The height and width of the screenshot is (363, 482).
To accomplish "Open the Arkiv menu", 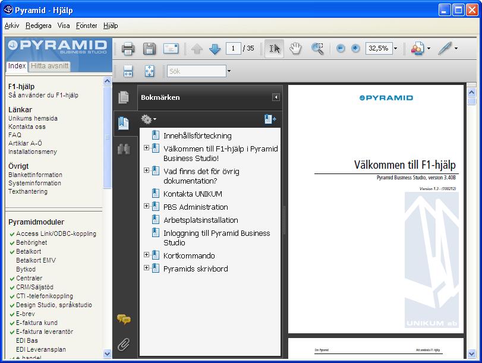I will [12, 26].
